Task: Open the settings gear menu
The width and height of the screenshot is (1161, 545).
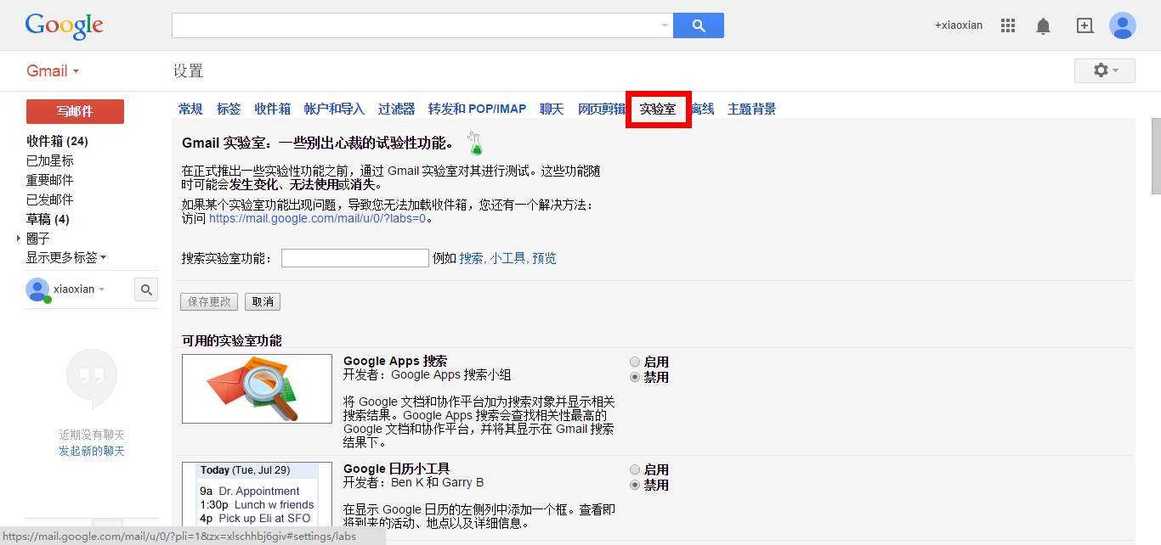Action: [x=1105, y=70]
